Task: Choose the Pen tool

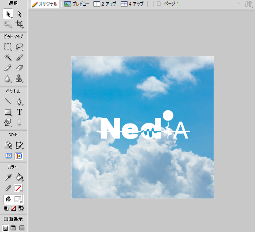Action: tap(19, 101)
